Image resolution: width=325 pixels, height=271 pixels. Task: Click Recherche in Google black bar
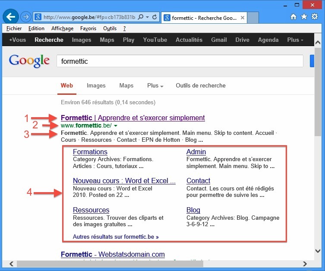pos(49,40)
